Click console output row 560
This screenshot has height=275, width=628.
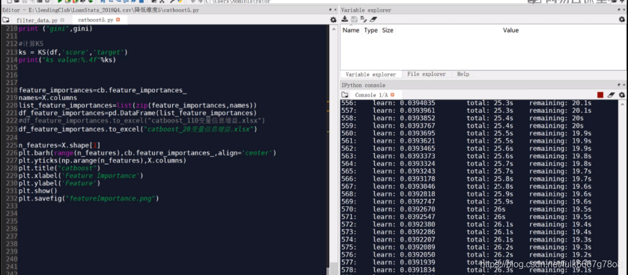[x=466, y=133]
